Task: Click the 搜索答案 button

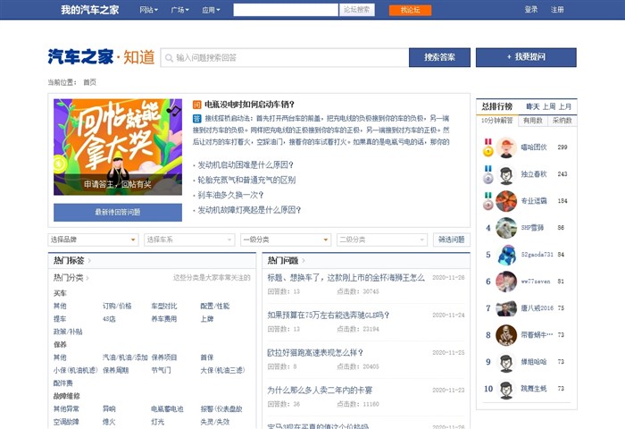Action: (439, 57)
